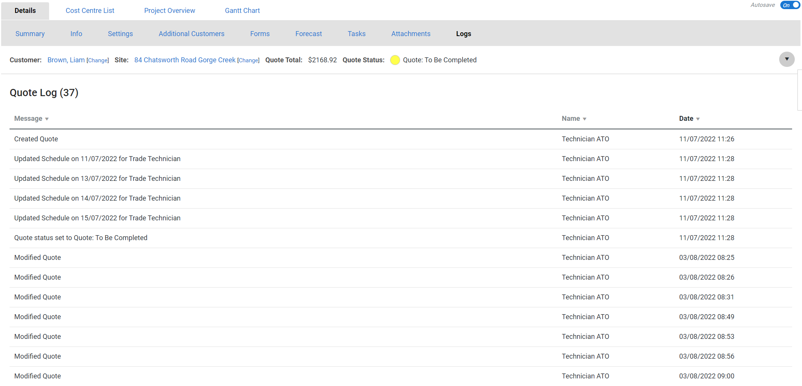Image resolution: width=802 pixels, height=386 pixels.
Task: Open the Additional Customers sub-tab
Action: (191, 34)
